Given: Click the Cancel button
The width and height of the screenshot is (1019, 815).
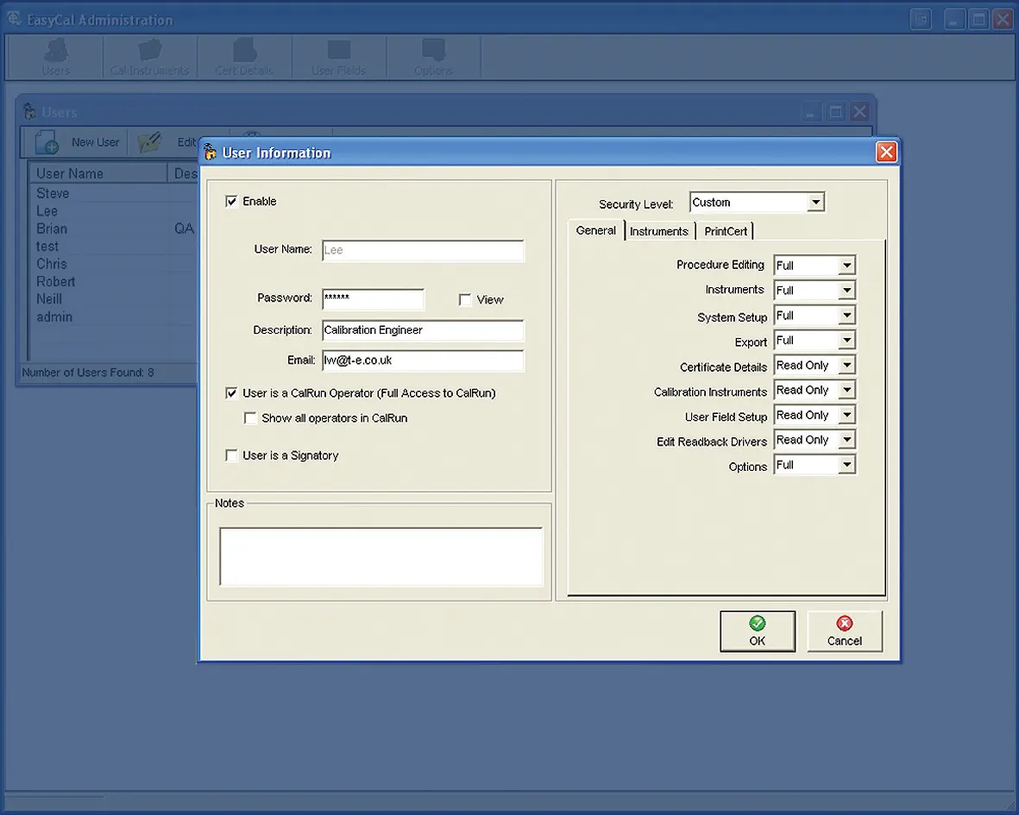Looking at the screenshot, I should pyautogui.click(x=844, y=631).
